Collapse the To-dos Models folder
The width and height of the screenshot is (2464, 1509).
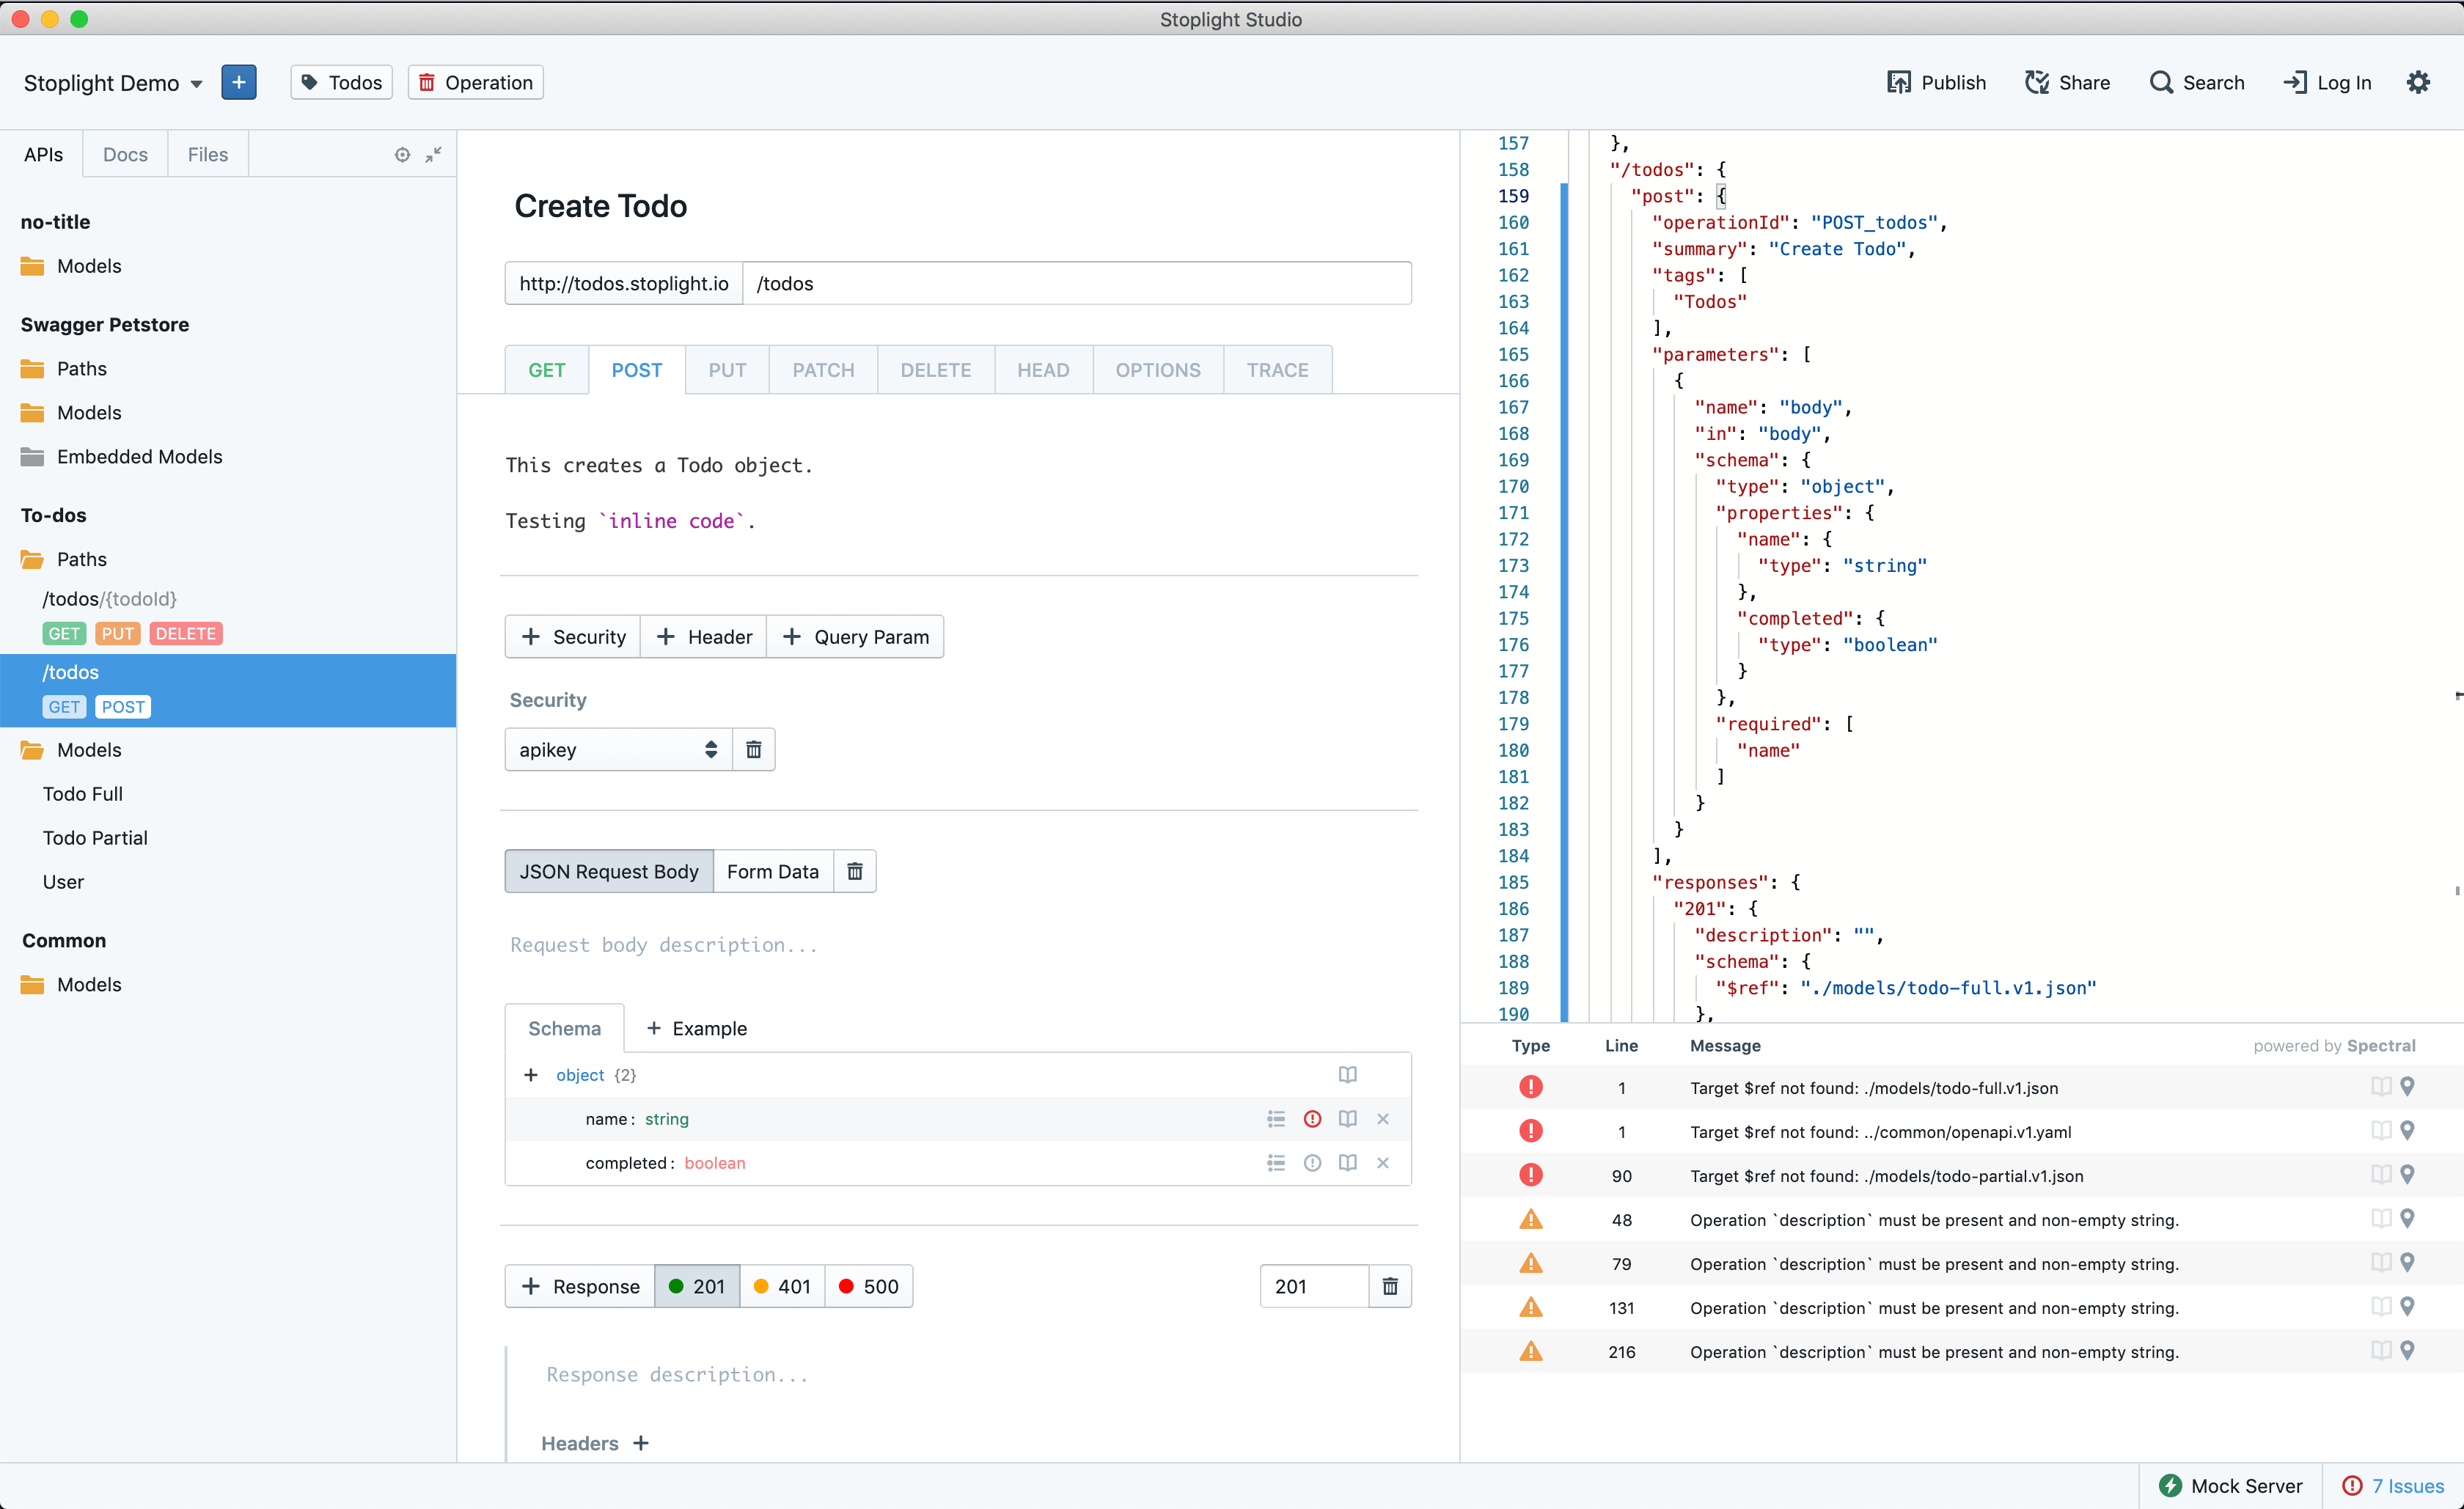pos(71,750)
